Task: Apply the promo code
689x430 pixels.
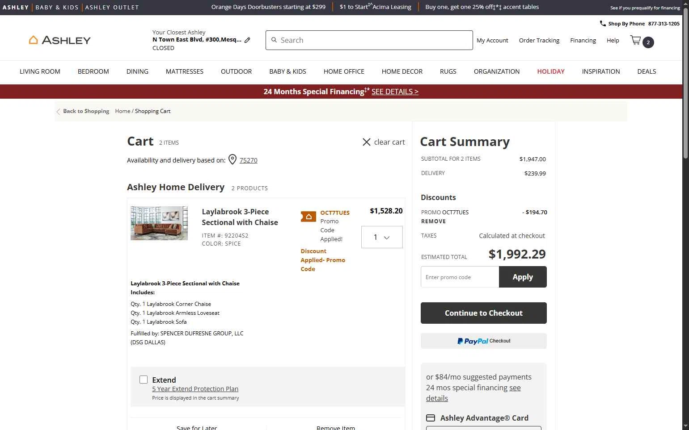Action: (522, 277)
